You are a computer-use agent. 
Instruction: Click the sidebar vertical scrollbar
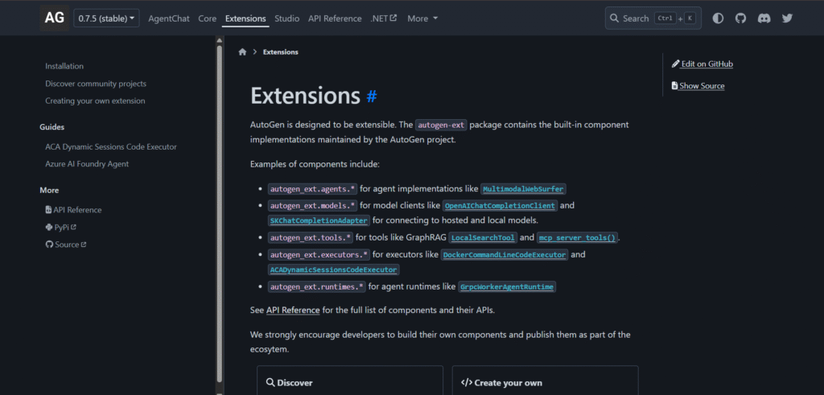(x=220, y=212)
